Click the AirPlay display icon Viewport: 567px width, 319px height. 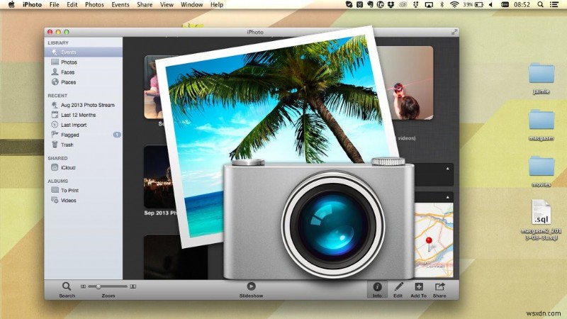(x=429, y=5)
